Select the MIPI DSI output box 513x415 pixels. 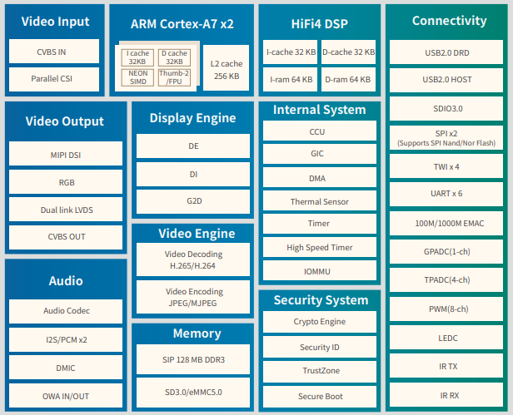point(65,154)
